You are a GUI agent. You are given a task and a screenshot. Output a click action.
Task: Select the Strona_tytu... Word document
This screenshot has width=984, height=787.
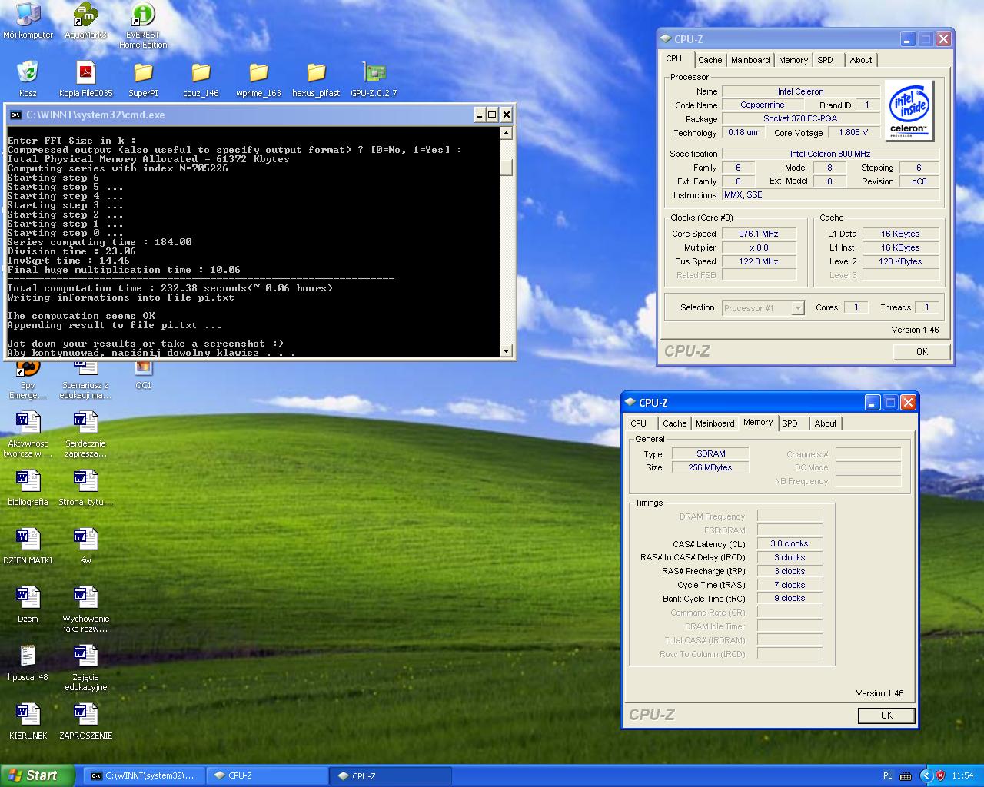click(x=85, y=487)
